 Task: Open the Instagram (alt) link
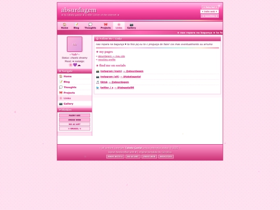109,77
